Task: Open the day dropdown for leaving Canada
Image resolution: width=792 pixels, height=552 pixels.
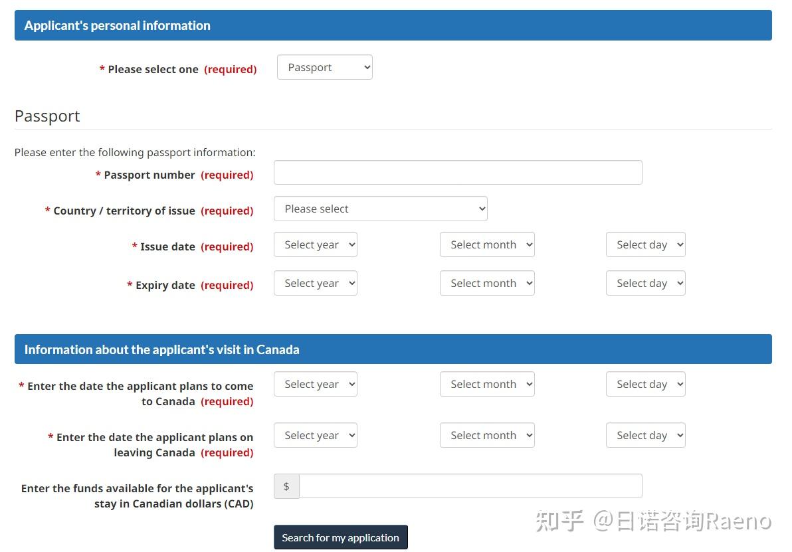Action: coord(645,435)
